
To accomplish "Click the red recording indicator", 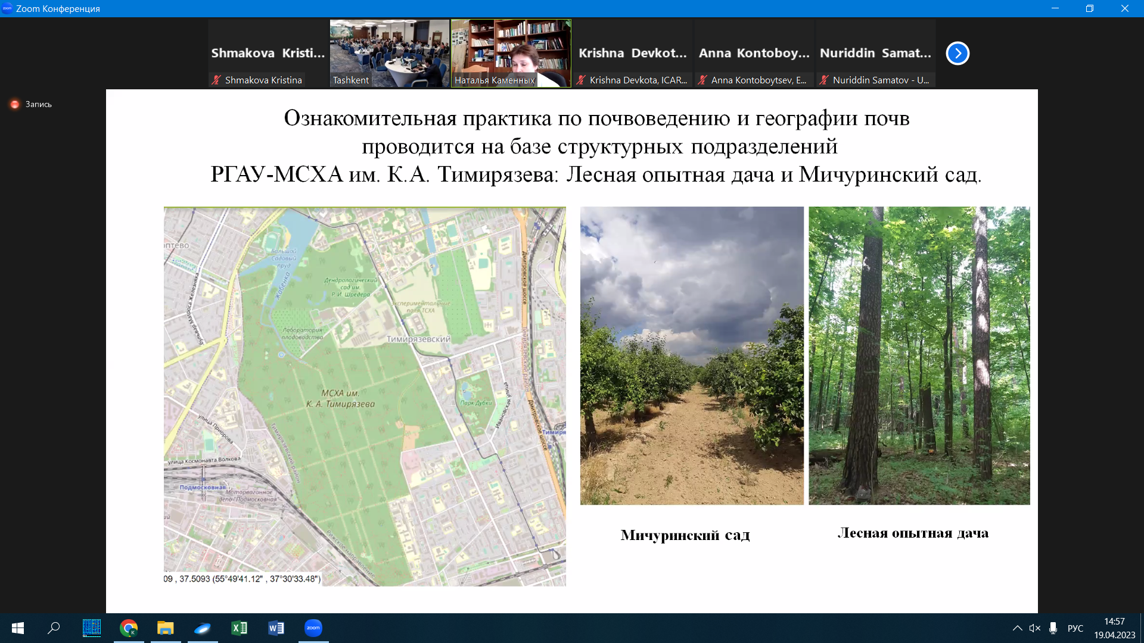I will point(15,104).
